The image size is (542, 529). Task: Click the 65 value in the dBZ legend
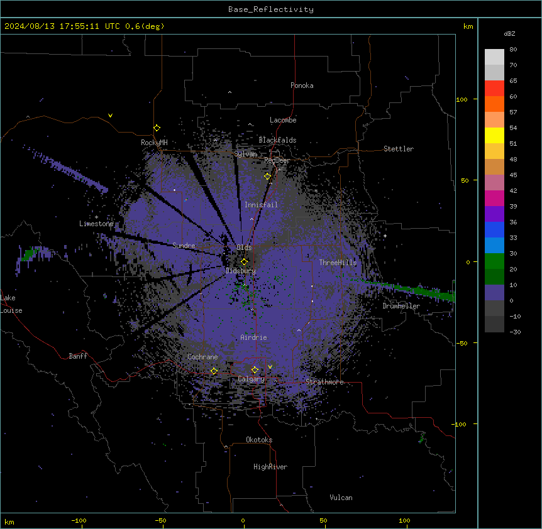(513, 80)
